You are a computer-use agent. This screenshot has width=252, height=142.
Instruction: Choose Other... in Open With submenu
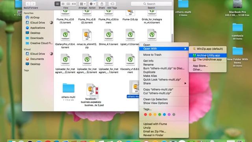tap(208, 69)
